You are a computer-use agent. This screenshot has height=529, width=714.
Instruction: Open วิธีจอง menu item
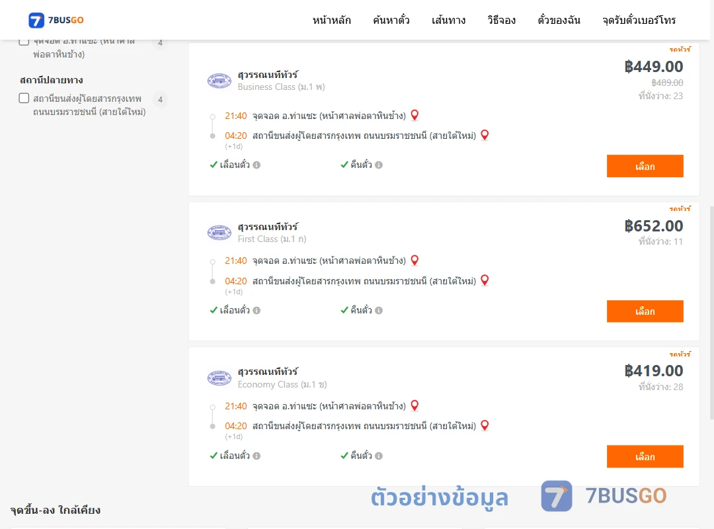[x=501, y=20]
